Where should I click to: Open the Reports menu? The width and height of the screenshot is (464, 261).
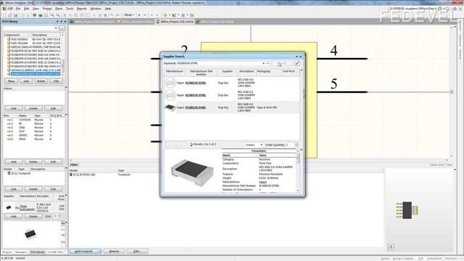pyautogui.click(x=82, y=9)
